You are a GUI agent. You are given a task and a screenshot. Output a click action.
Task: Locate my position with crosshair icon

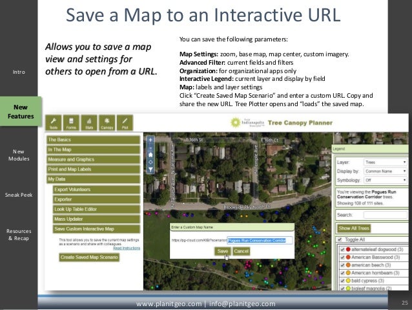click(150, 162)
